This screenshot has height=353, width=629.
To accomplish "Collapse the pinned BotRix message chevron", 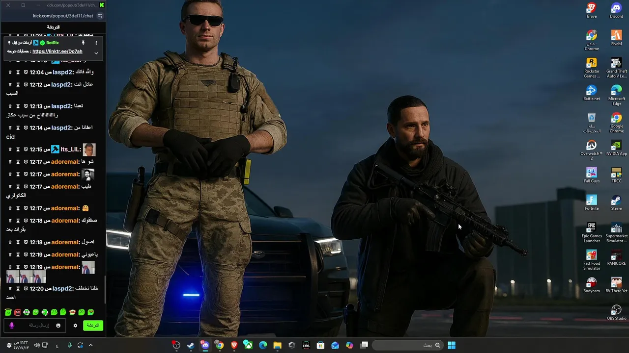I will [x=96, y=53].
